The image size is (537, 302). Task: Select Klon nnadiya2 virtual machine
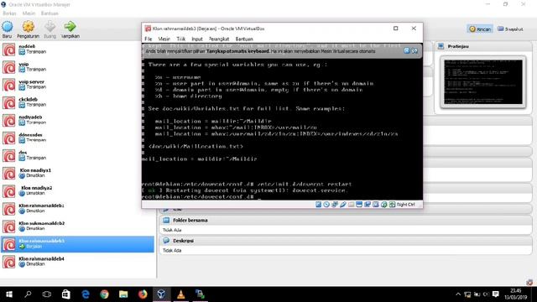(x=78, y=191)
